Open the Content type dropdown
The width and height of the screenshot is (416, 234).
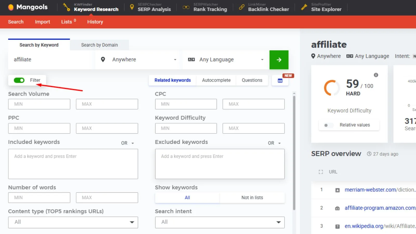73,222
